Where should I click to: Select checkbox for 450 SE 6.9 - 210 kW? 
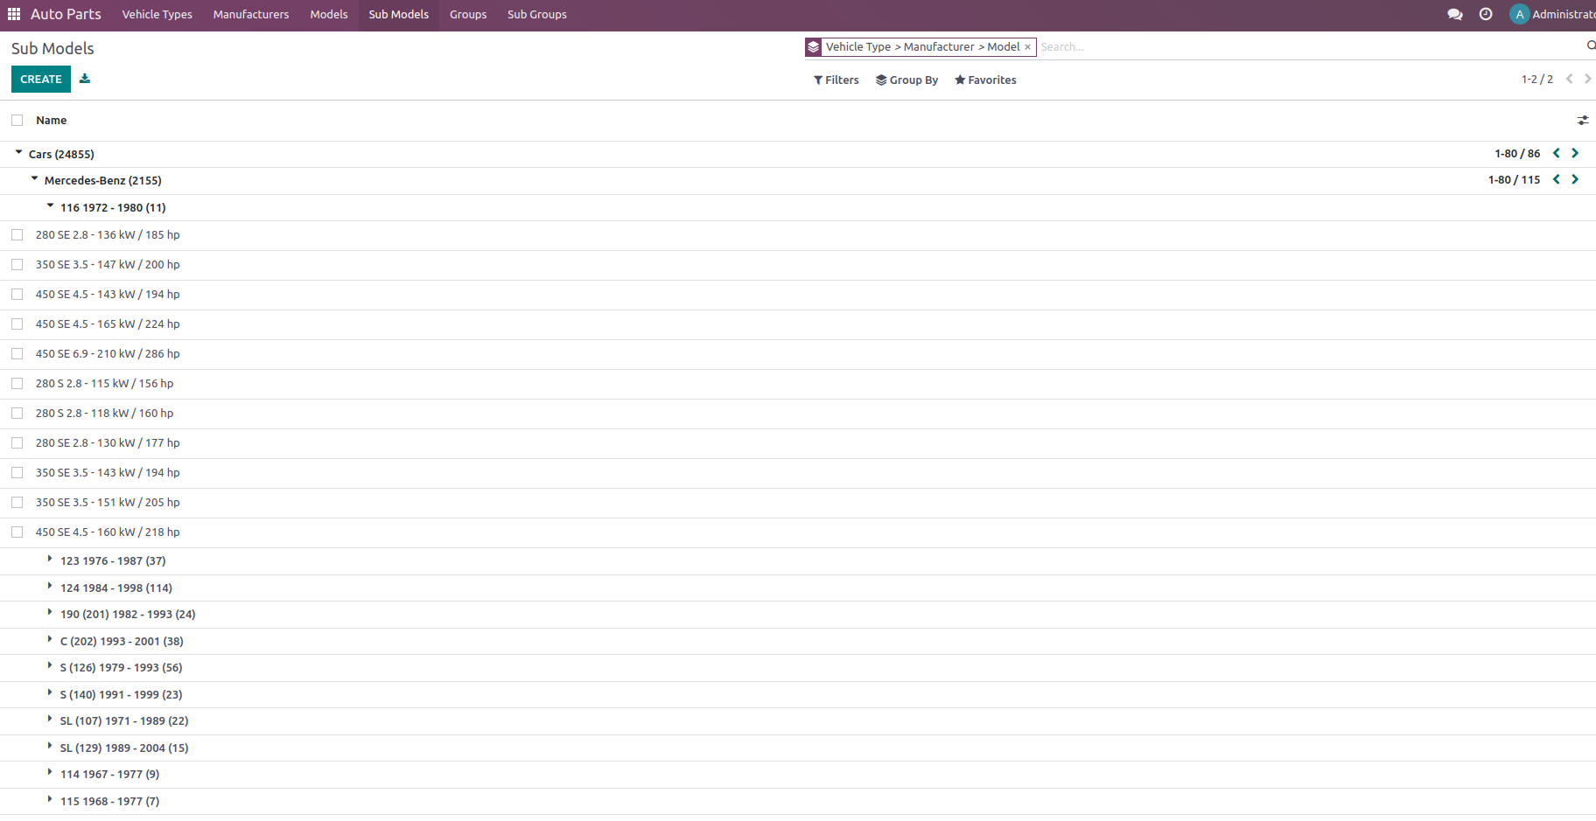pyautogui.click(x=17, y=354)
